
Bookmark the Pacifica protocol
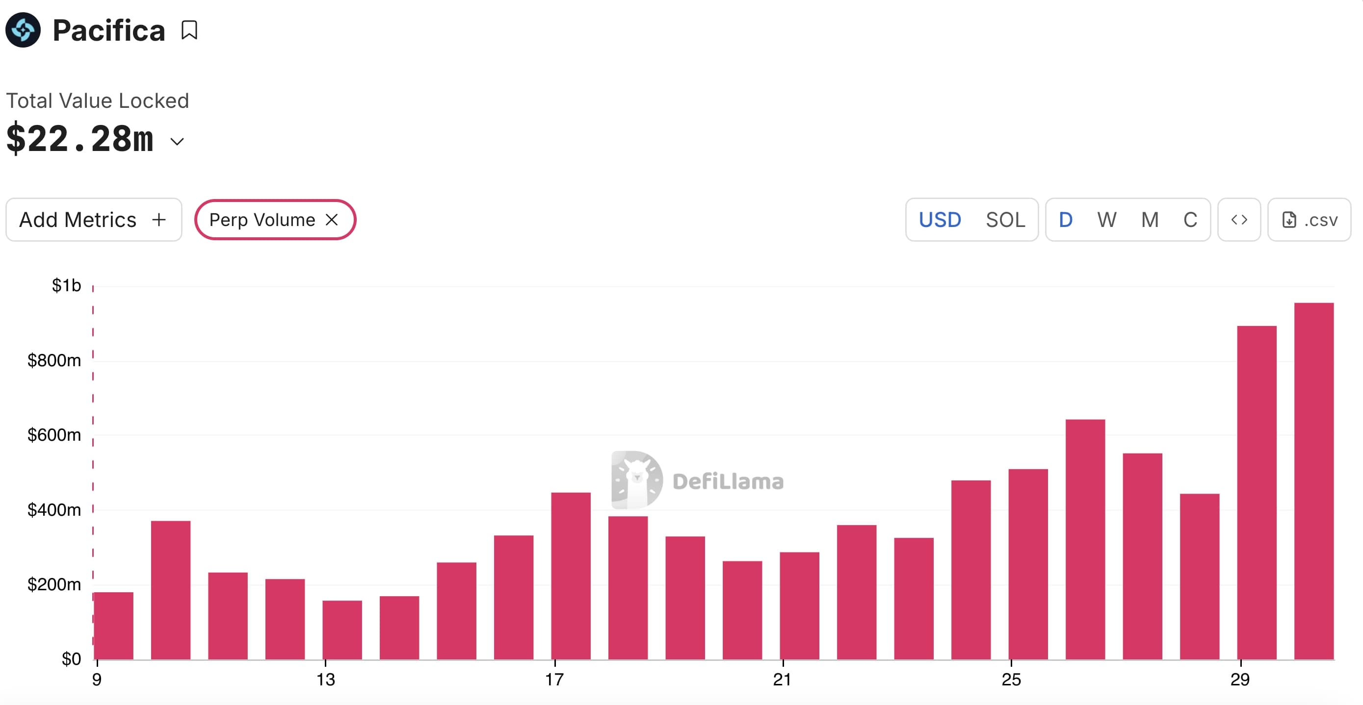(189, 30)
